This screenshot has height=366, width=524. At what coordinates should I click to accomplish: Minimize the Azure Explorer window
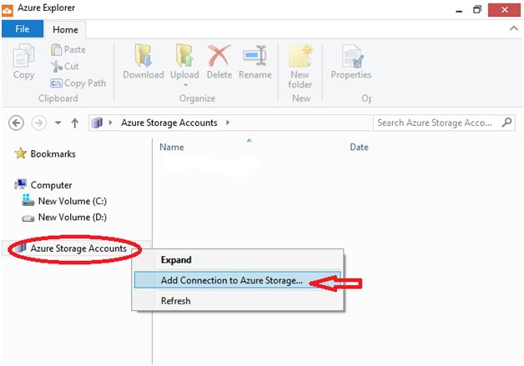(x=460, y=10)
